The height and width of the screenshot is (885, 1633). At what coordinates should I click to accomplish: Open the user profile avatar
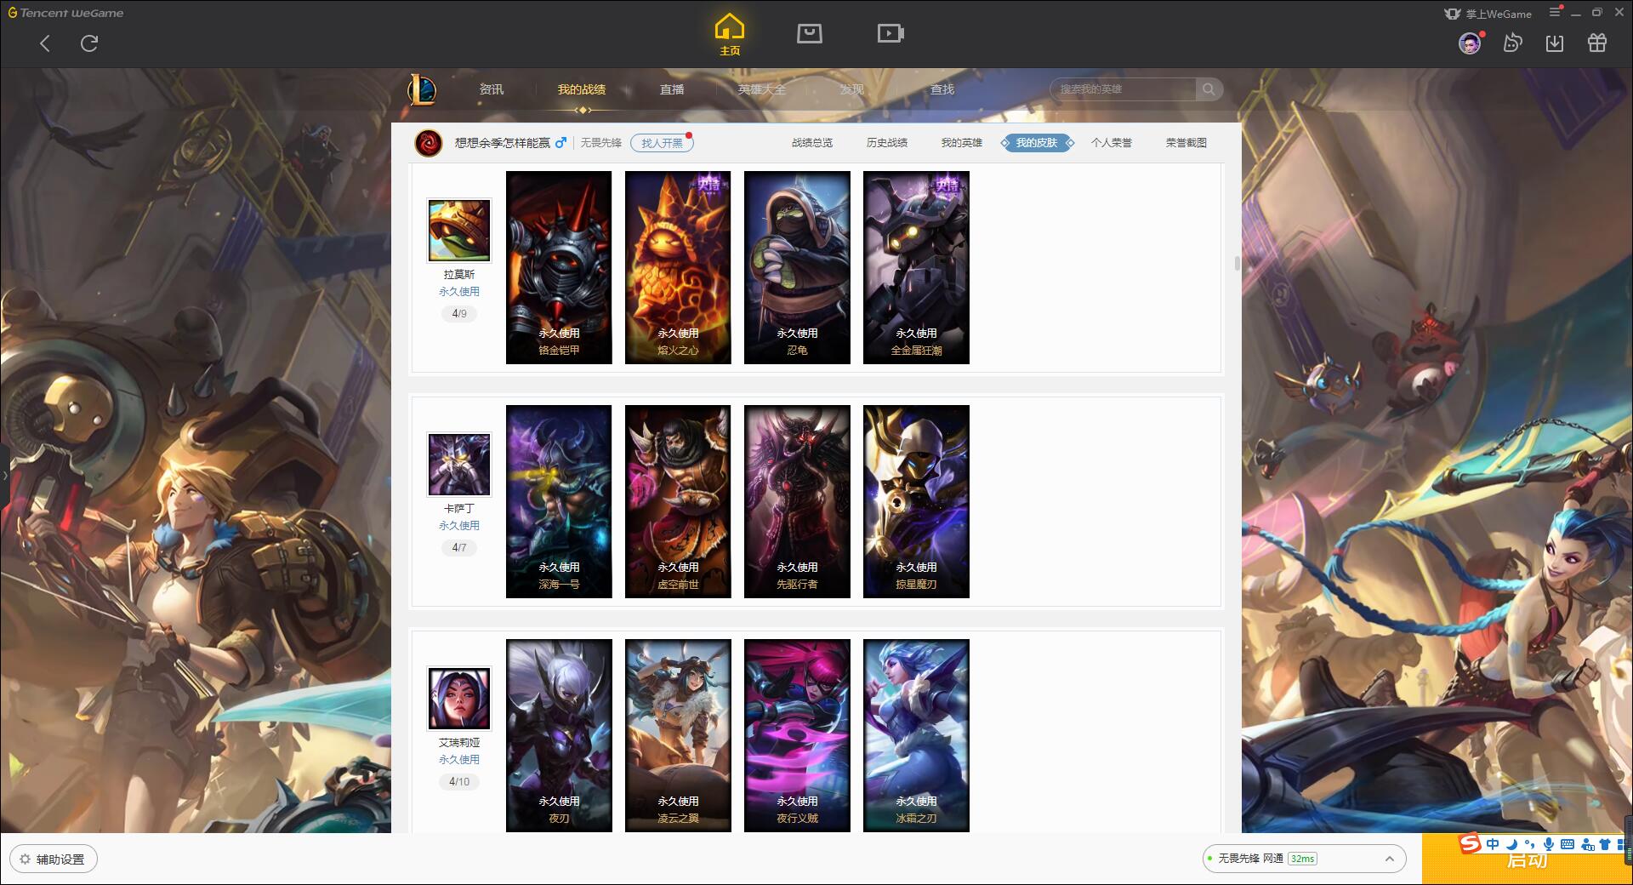(x=1470, y=43)
